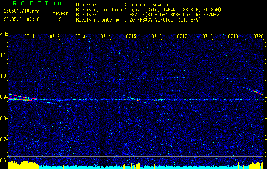
Task: Click the R820T2(RTL-SDR) receiver text
Action: [x=174, y=15]
